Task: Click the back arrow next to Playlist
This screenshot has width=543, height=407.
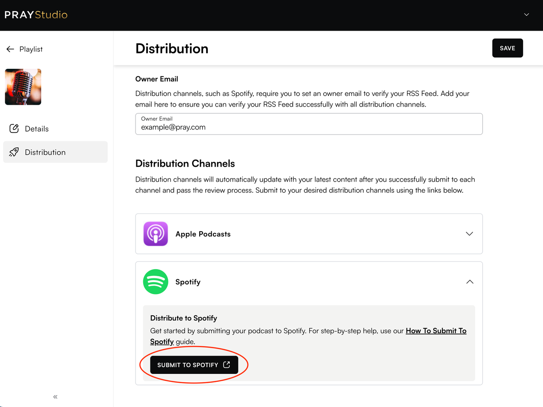Action: (x=10, y=49)
